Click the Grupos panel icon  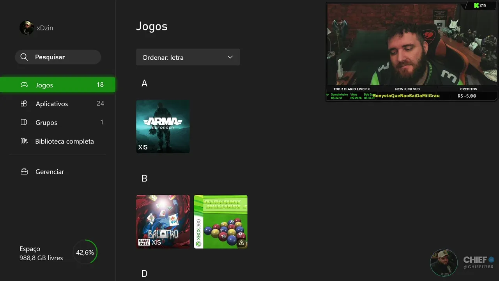click(24, 122)
